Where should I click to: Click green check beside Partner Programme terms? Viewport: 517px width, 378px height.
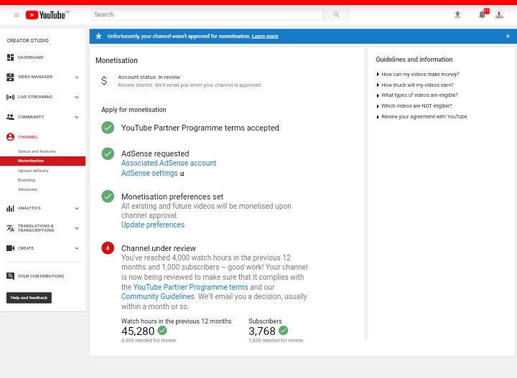pos(108,128)
